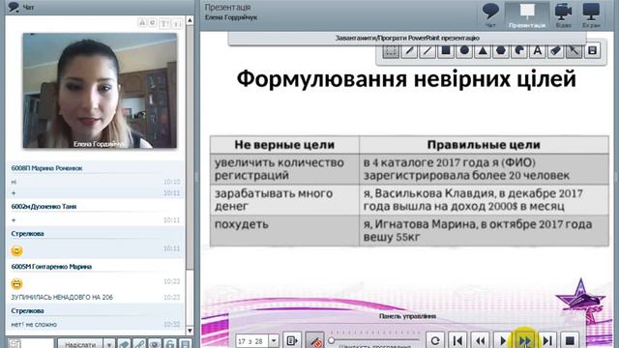Select the pie sector shape tool
The width and height of the screenshot is (619, 348).
click(x=519, y=51)
